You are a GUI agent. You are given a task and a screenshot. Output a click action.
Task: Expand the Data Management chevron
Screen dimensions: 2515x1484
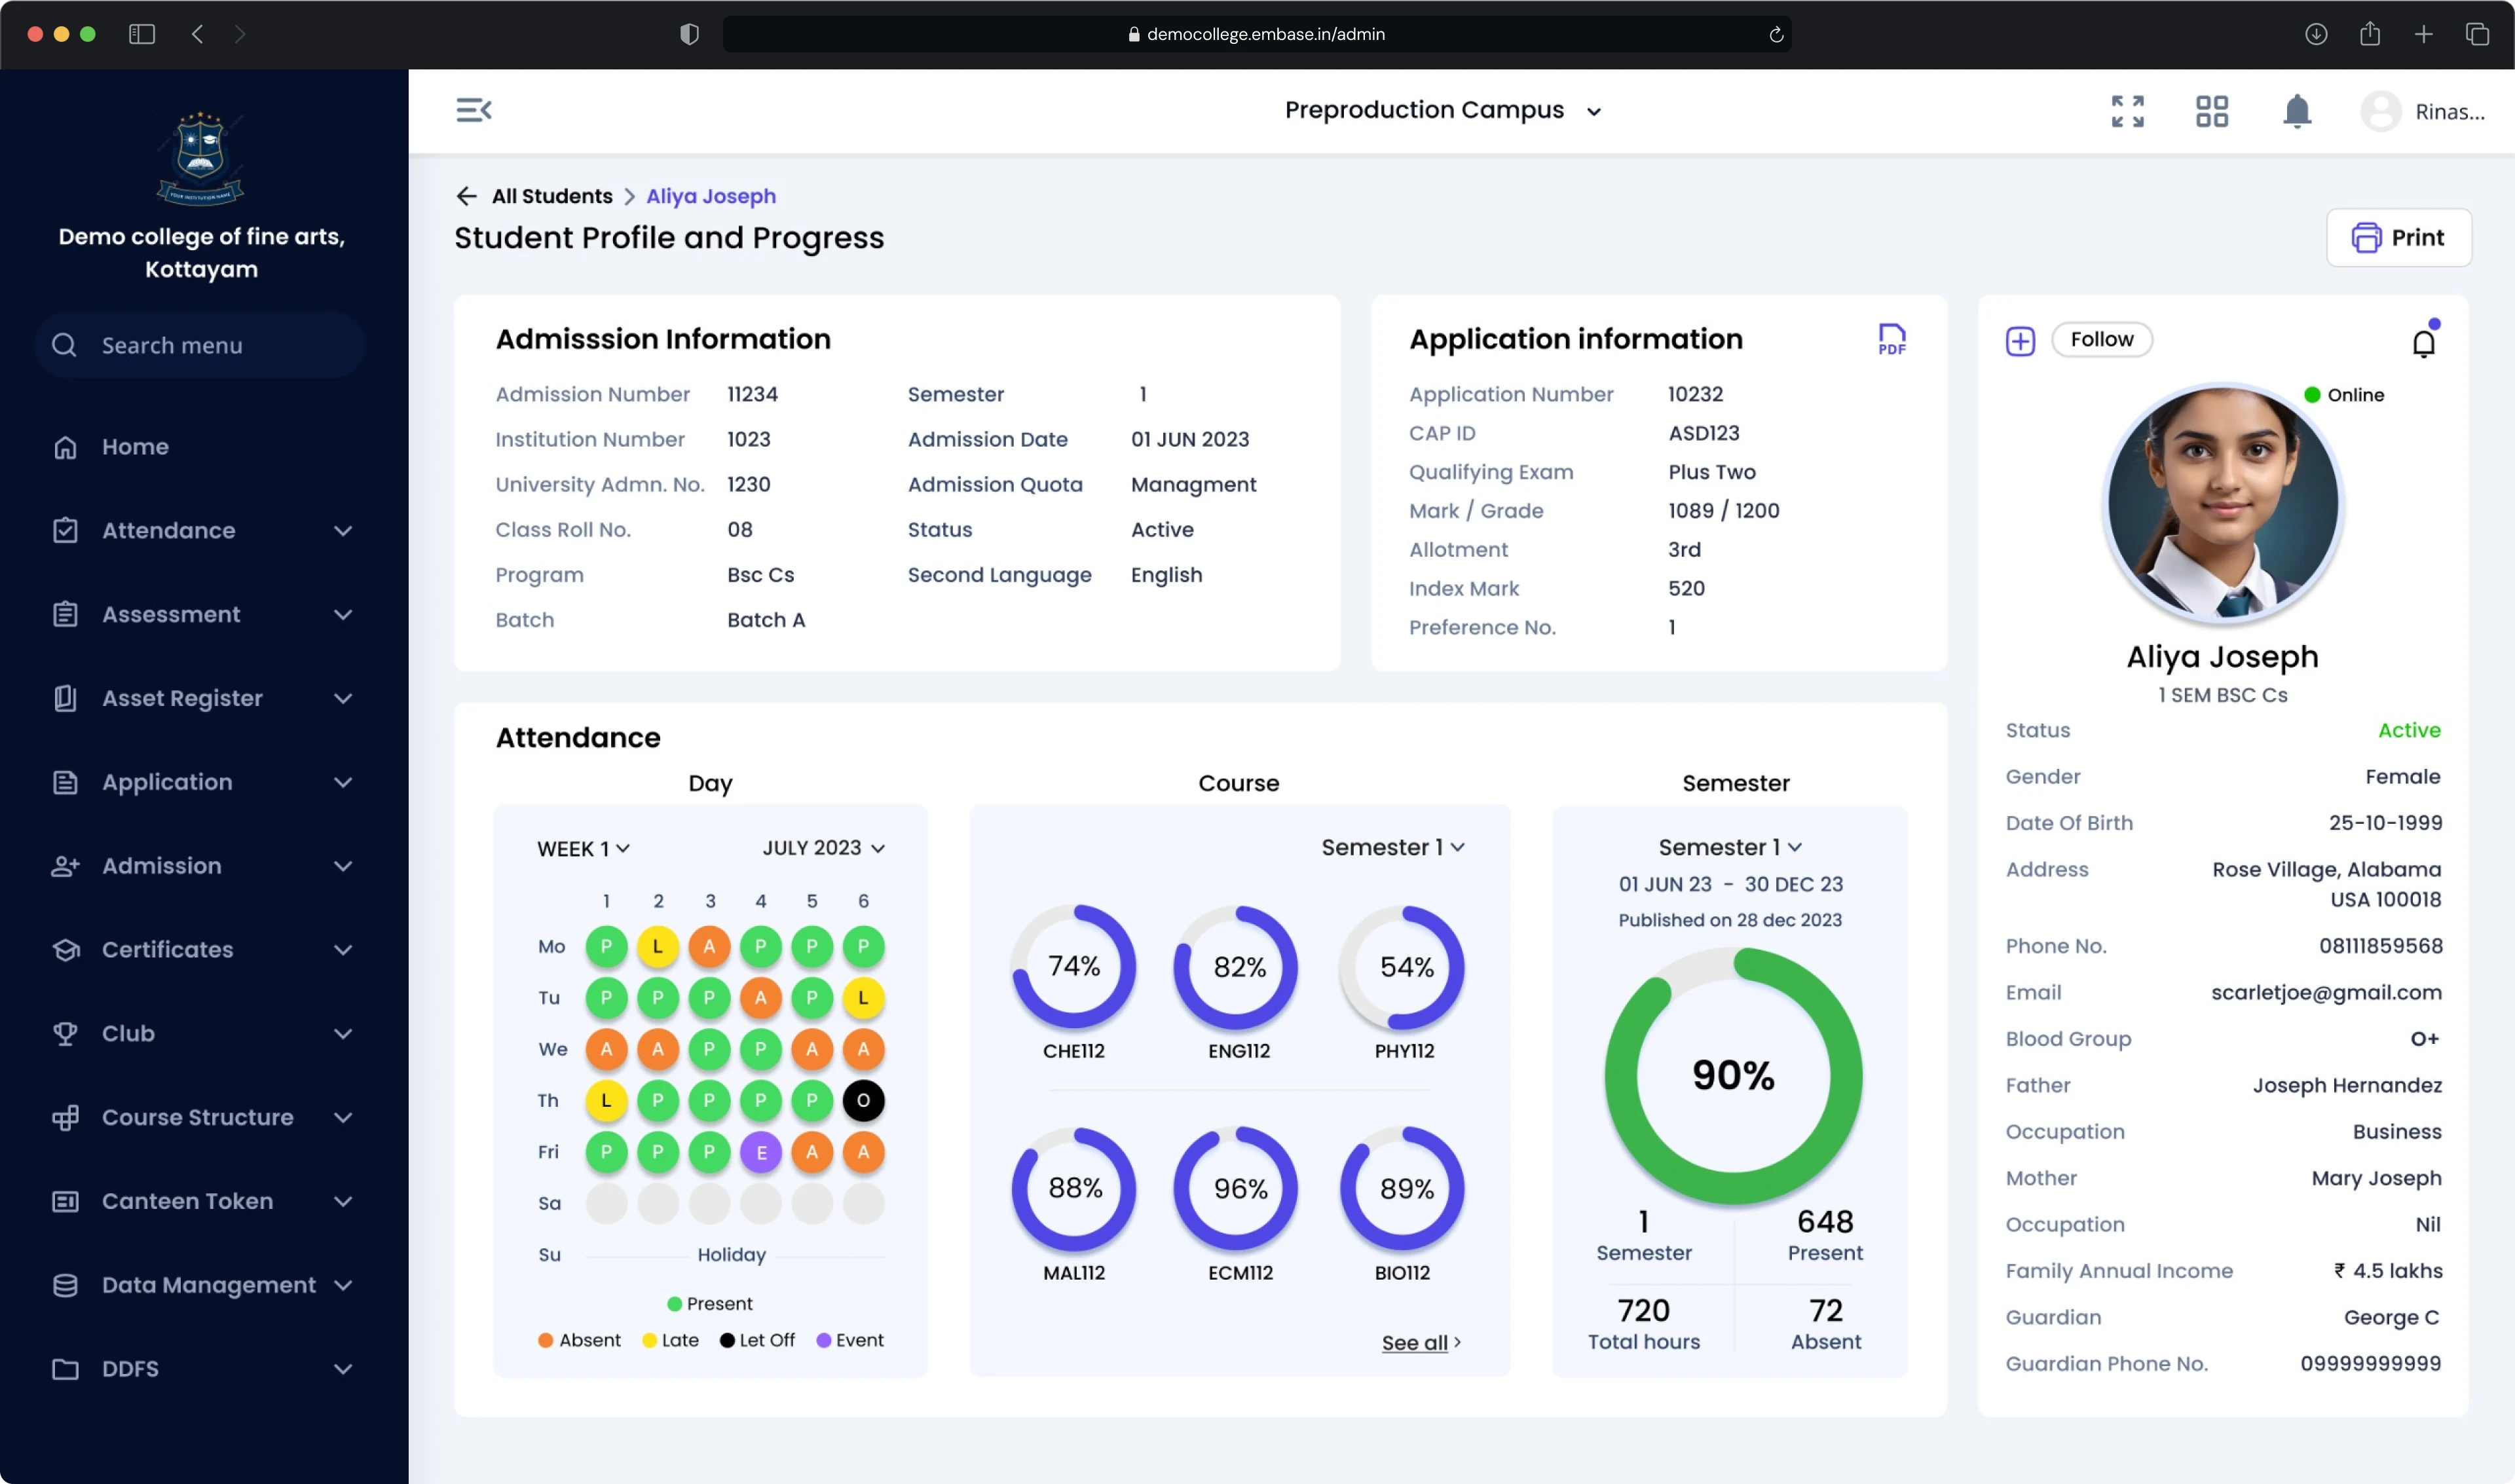[343, 1285]
